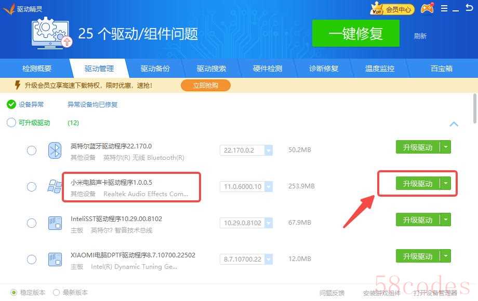
Task: Click the InteliSST驱动程序10.29.00.8102 title
Action: [x=116, y=218]
